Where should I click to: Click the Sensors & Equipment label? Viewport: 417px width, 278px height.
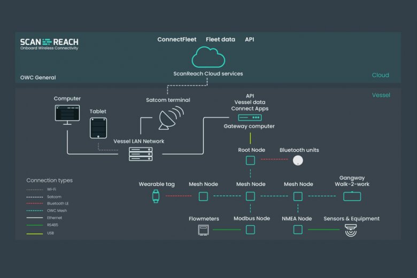pos(352,219)
